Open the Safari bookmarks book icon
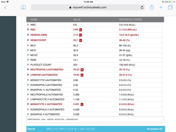This screenshot has width=176, height=132. click(x=23, y=7)
